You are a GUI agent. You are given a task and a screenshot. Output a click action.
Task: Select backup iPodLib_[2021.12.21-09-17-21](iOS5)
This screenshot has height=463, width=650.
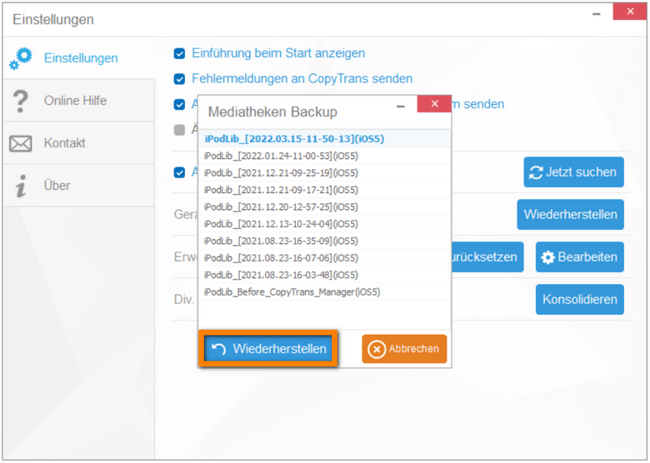[325, 190]
